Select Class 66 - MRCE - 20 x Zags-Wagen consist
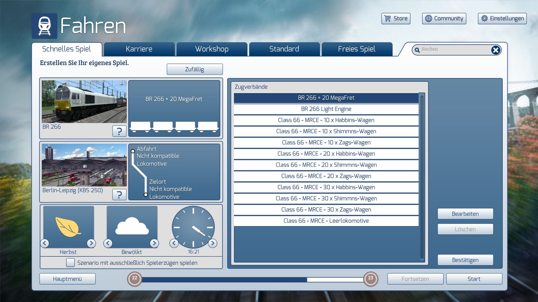 tap(326, 176)
